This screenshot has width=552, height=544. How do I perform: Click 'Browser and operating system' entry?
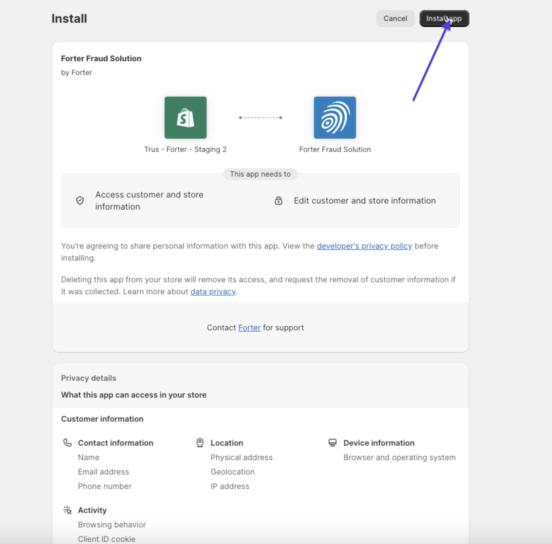(x=400, y=457)
